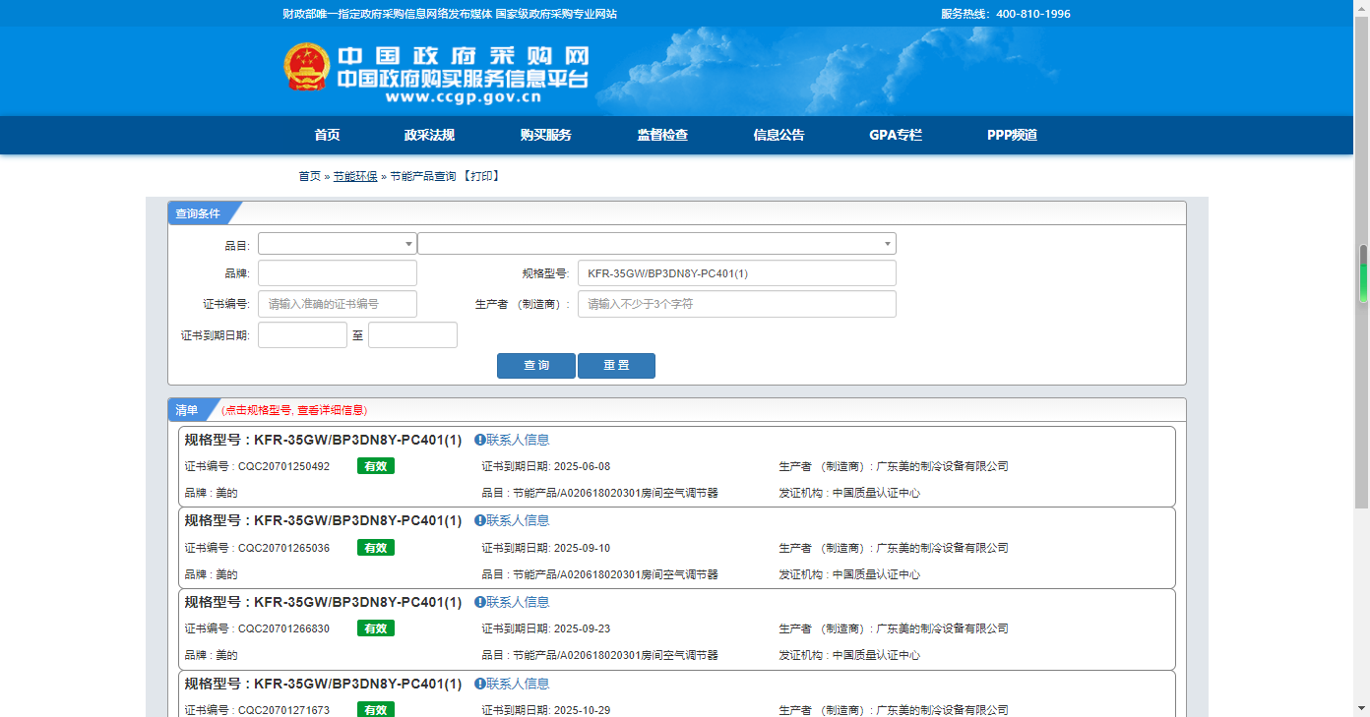1370x717 pixels.
Task: Open the 购买服务 navigation menu
Action: pos(545,135)
